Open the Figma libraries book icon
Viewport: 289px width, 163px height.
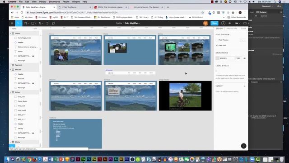(x=245, y=23)
